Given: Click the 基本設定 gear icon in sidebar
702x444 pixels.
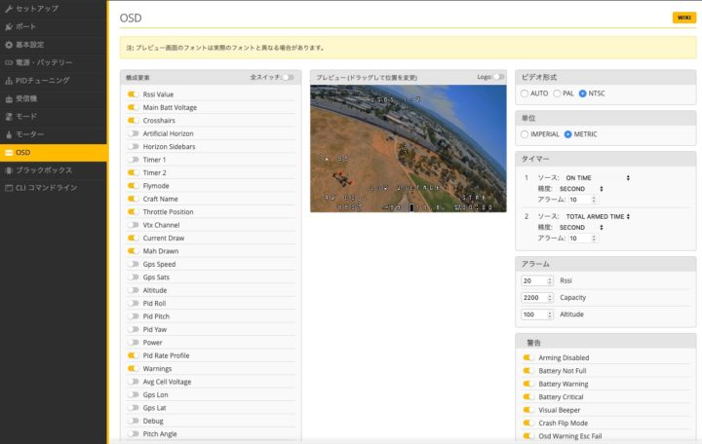Looking at the screenshot, I should tap(10, 45).
